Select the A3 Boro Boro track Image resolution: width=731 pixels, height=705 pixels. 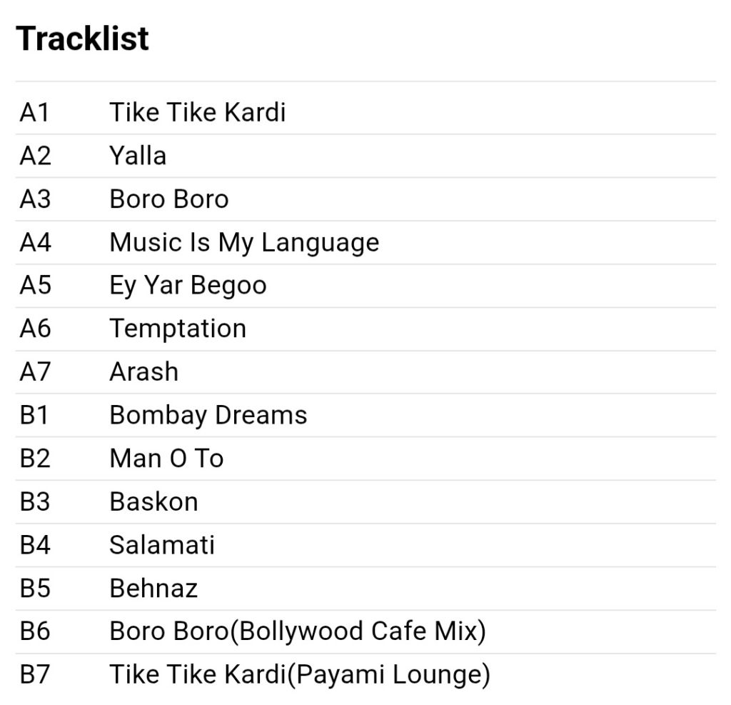point(169,199)
